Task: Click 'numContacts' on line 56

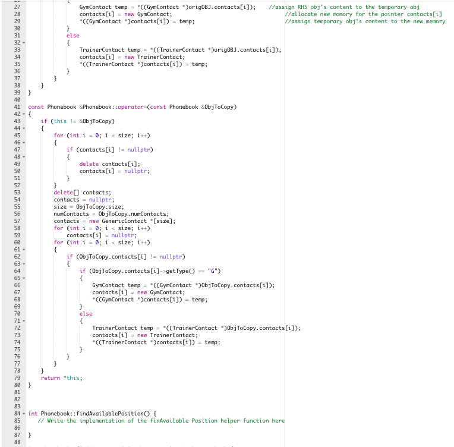Action: (x=71, y=214)
